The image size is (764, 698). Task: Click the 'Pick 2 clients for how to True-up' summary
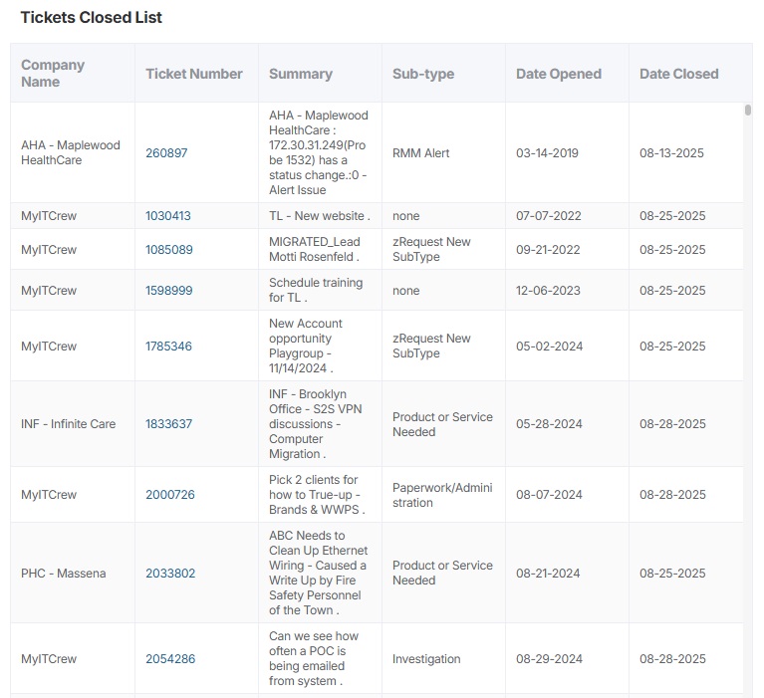(x=317, y=495)
